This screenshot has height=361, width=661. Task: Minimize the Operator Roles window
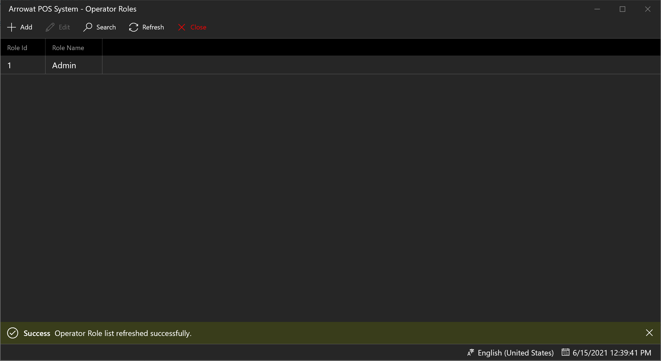pyautogui.click(x=597, y=9)
